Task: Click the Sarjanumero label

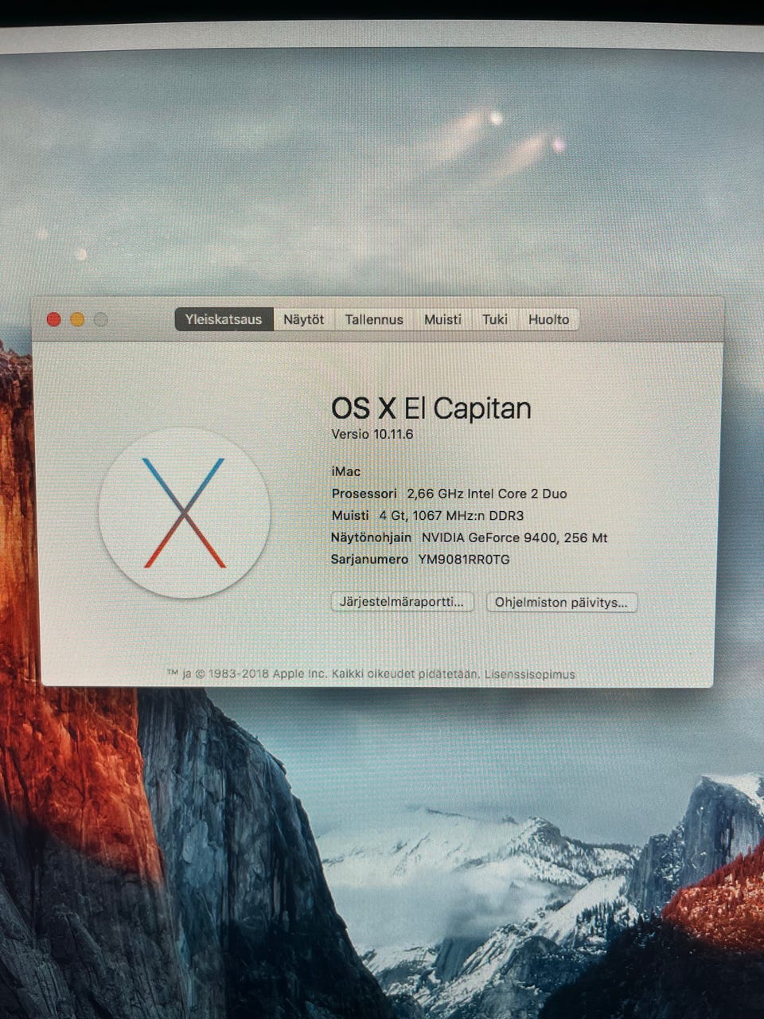Action: pos(369,560)
